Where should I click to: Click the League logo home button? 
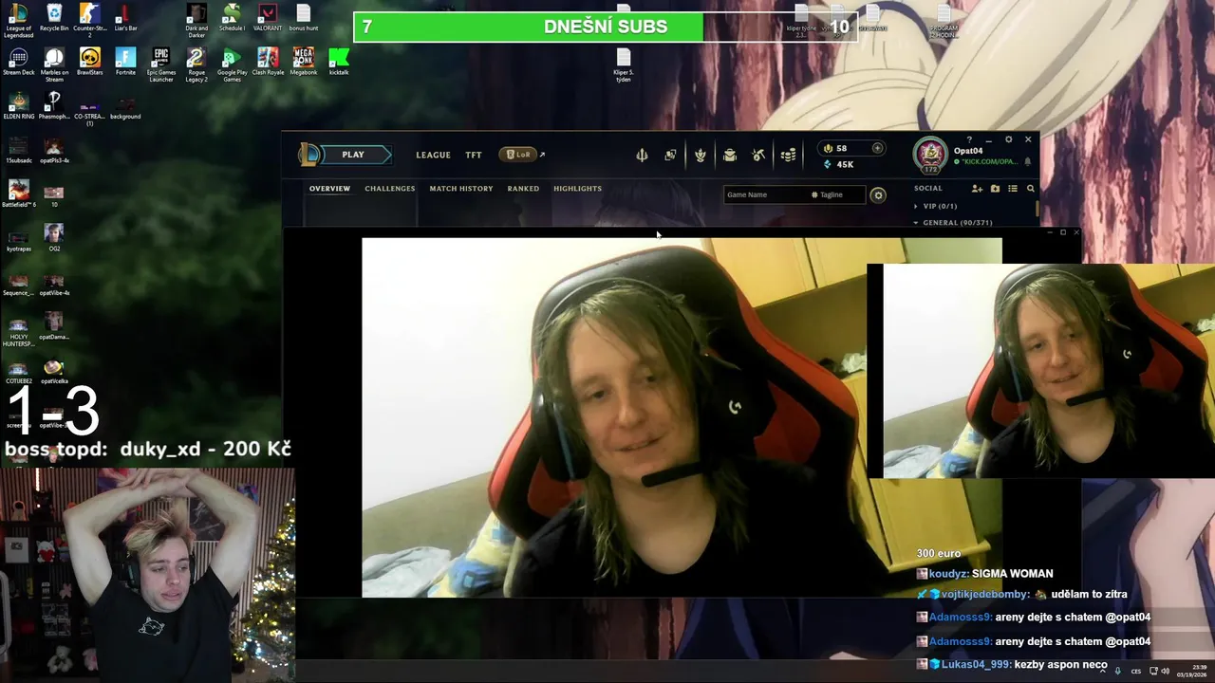click(x=309, y=155)
